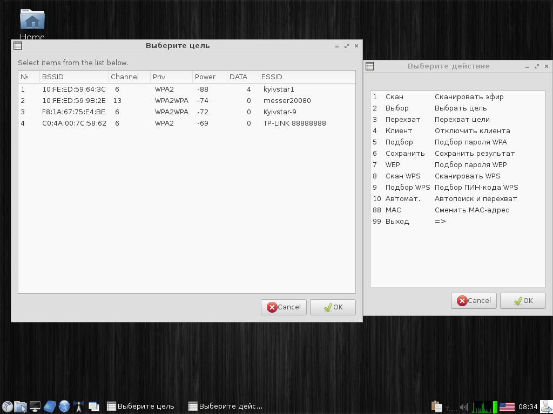Open the clipboard manager tray icon
Viewport: 553px width, 414px height.
(x=436, y=406)
